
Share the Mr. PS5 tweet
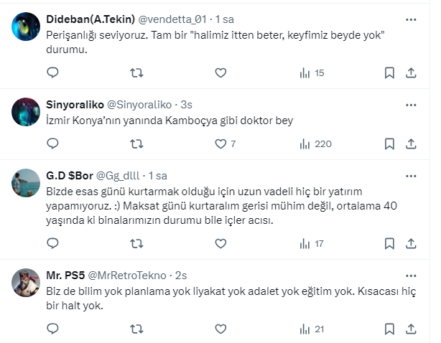click(412, 329)
